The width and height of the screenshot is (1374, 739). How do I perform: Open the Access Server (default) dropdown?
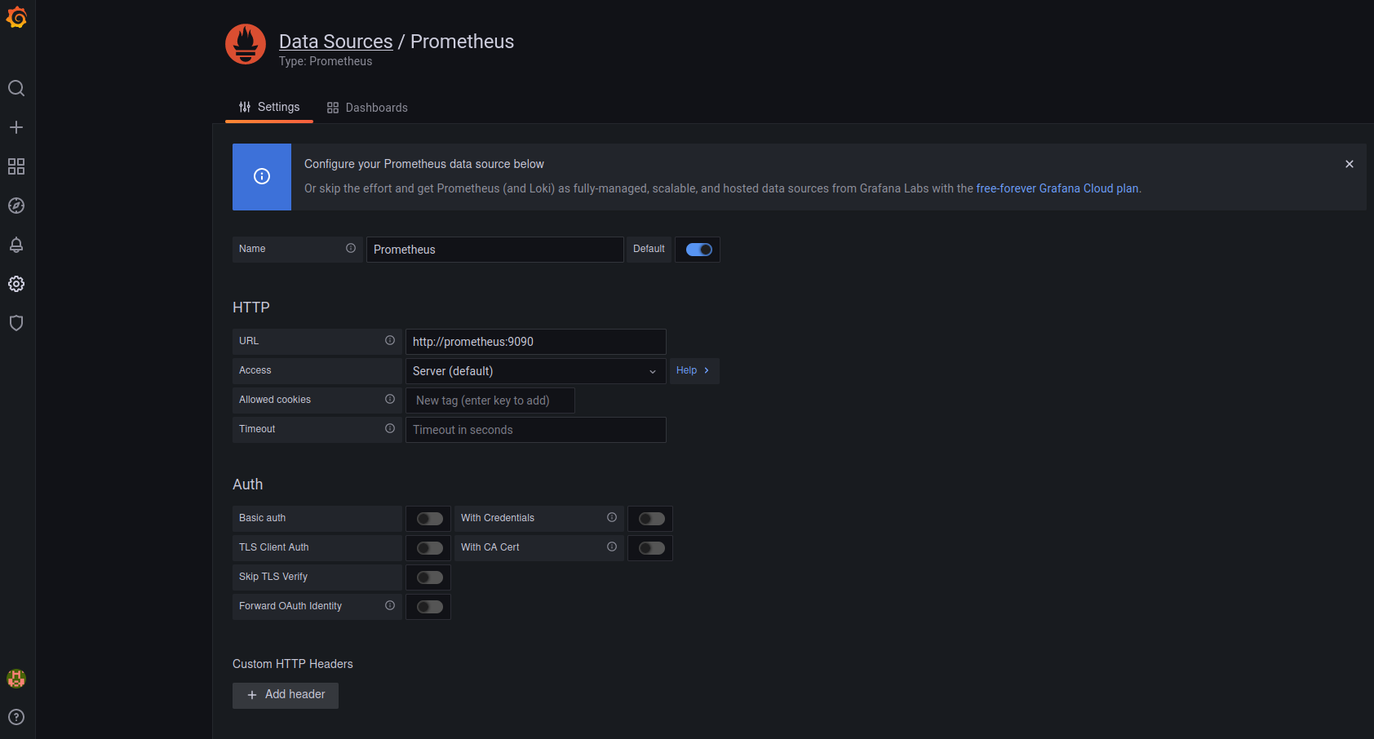[x=535, y=371]
